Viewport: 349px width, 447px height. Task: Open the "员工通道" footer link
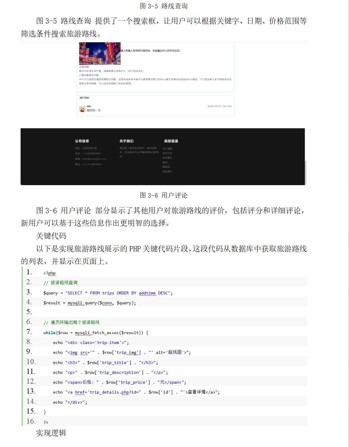[167, 149]
